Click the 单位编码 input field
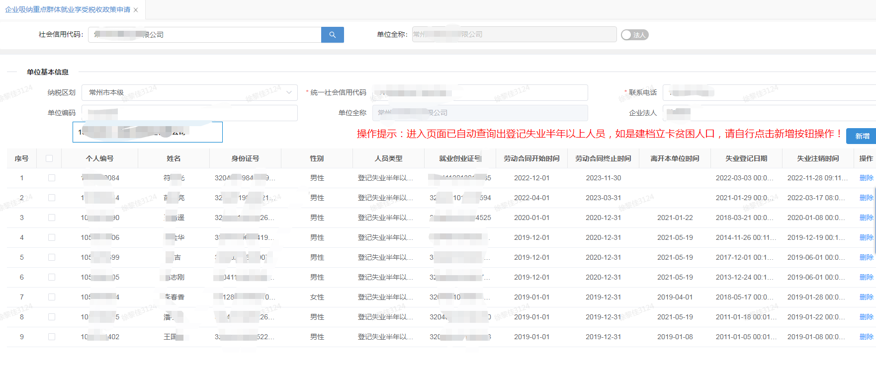Screen dimensions: 876x368 tap(189, 113)
